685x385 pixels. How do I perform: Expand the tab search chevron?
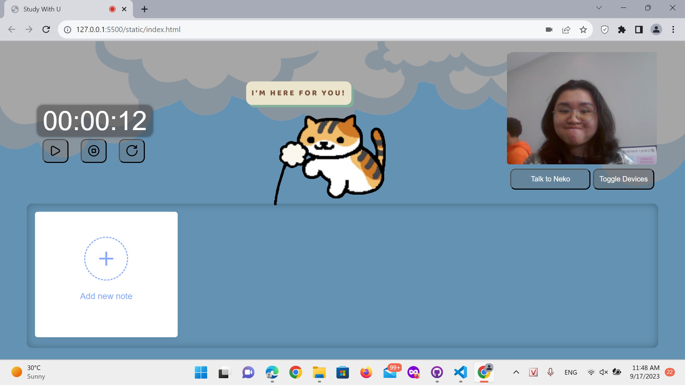[x=599, y=8]
